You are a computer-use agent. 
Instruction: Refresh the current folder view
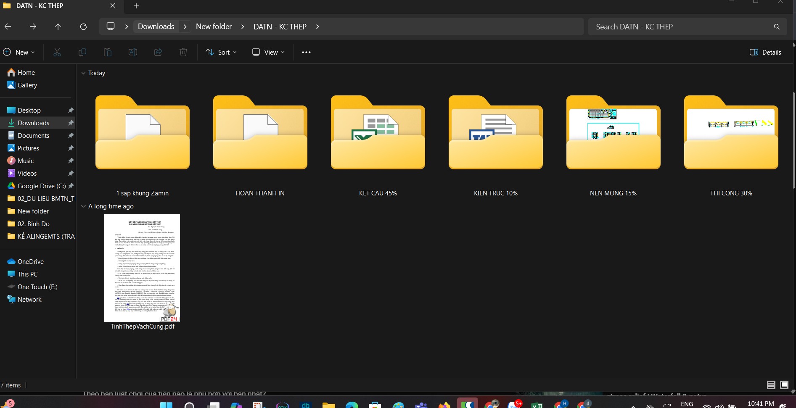(x=83, y=26)
